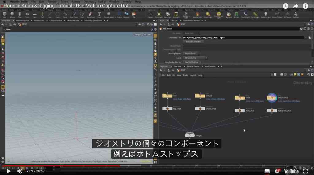Open network editor Layout menu
Image resolution: width=314 pixels, height=175 pixels.
point(193,75)
